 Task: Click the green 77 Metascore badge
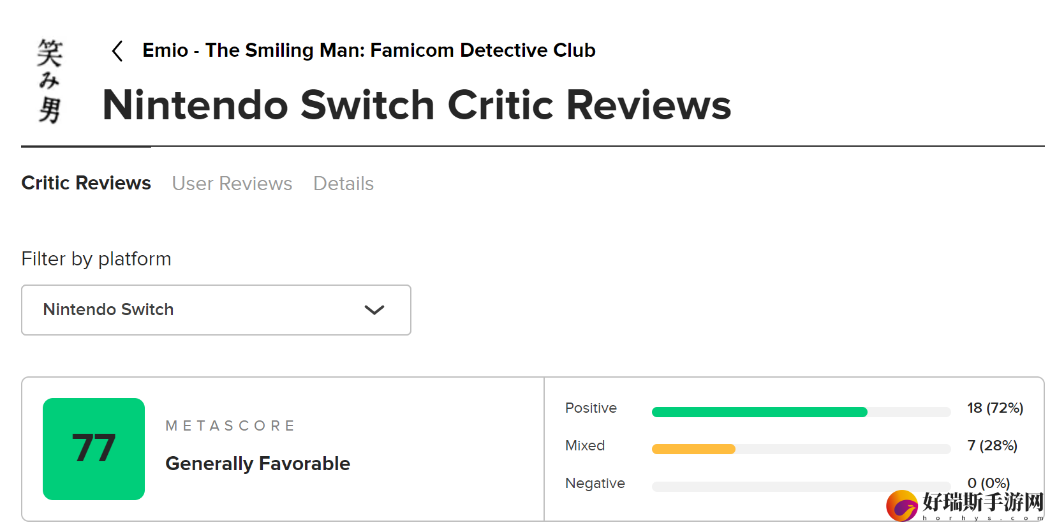[94, 449]
